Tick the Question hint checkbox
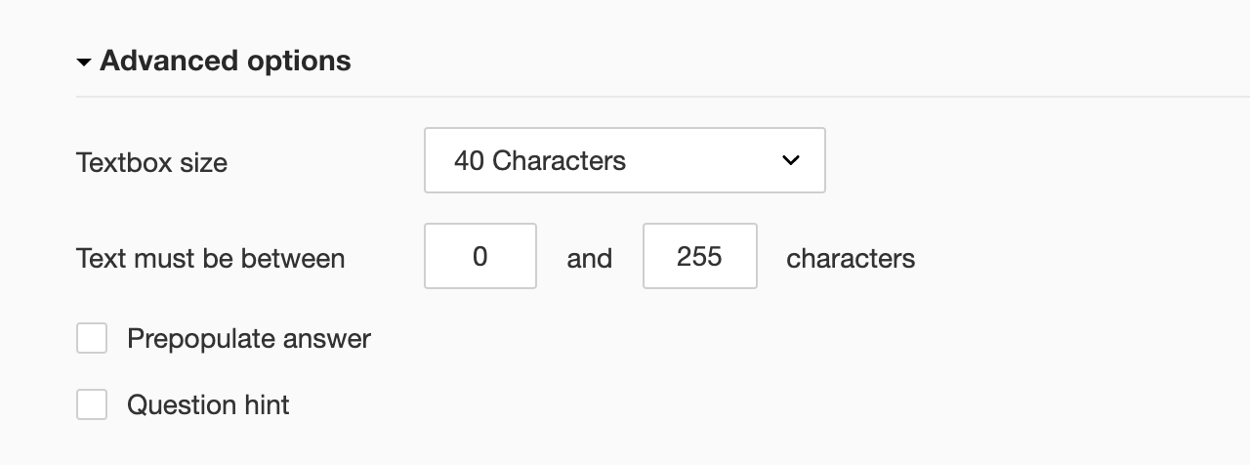 tap(92, 404)
